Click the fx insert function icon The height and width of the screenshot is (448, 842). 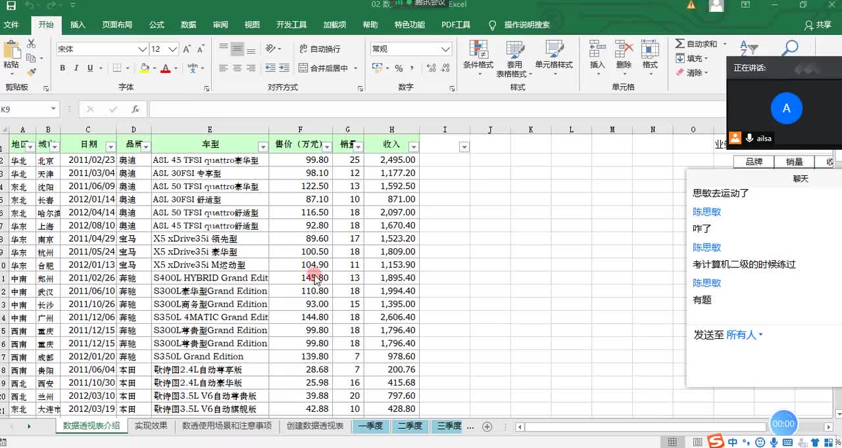click(135, 109)
